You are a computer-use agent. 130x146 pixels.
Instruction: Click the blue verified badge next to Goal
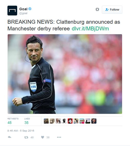tap(30, 9)
